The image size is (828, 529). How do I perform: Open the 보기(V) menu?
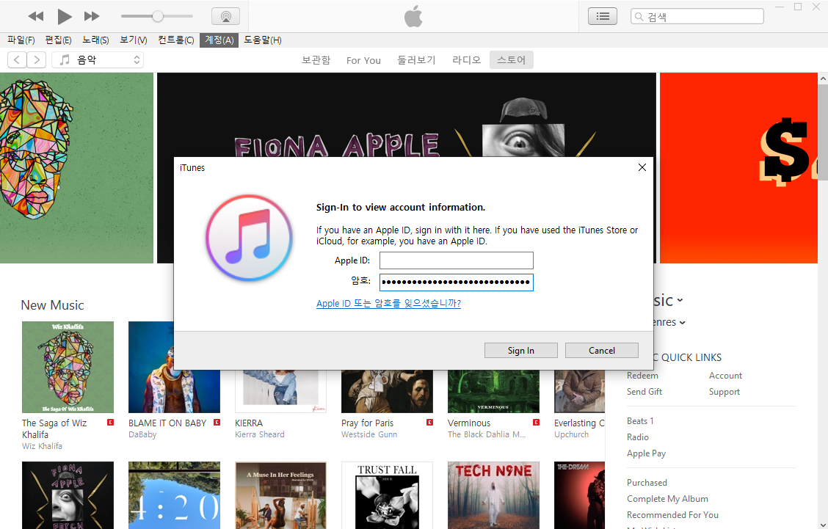[133, 40]
